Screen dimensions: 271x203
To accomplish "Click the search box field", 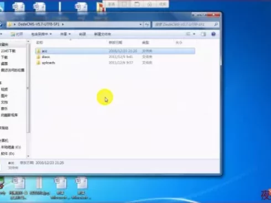I will click(x=183, y=24).
